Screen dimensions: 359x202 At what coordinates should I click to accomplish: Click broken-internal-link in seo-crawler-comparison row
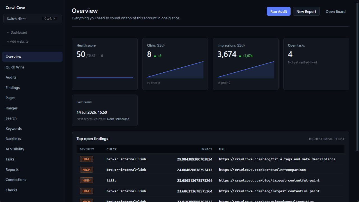click(126, 170)
